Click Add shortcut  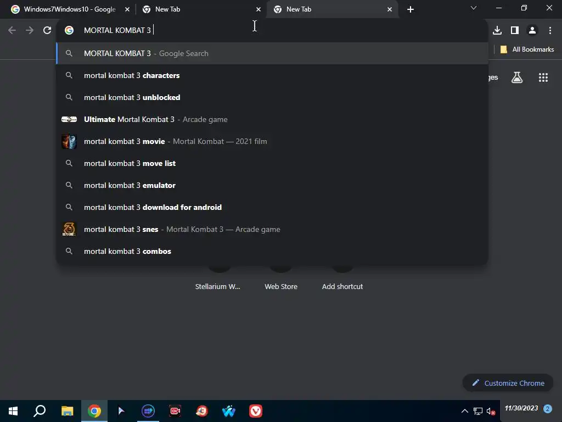(x=342, y=286)
